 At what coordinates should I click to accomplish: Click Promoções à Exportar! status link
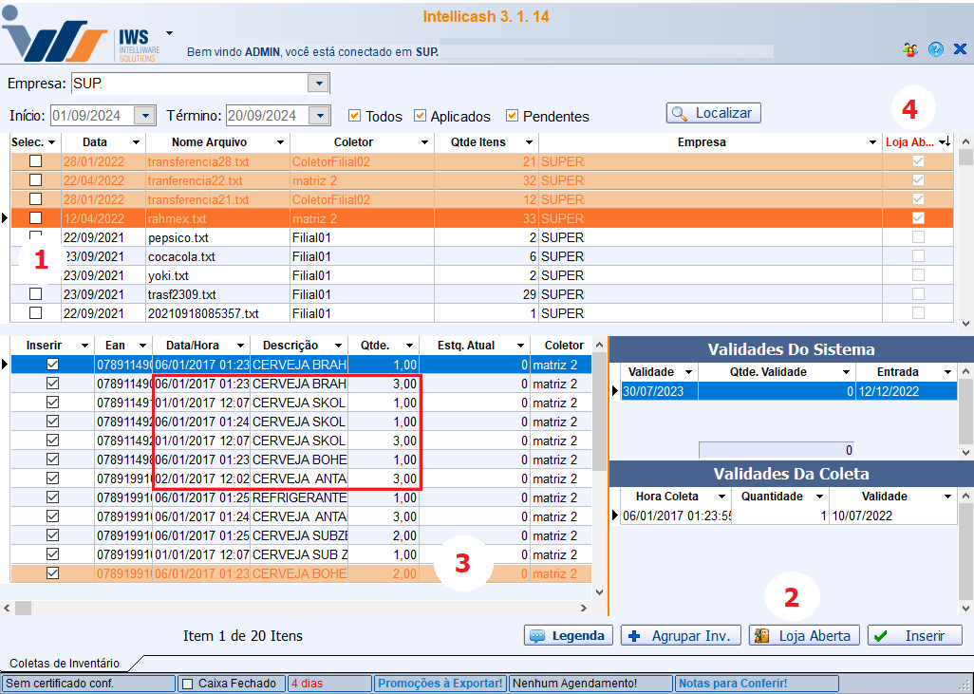[x=440, y=684]
